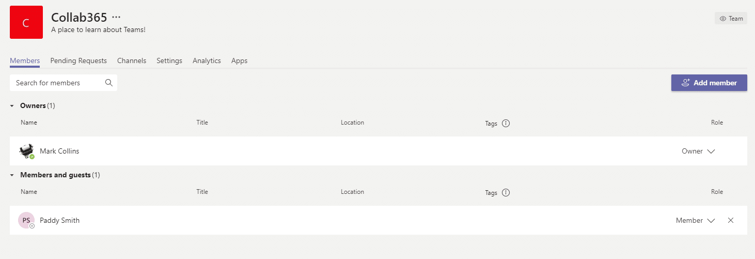755x259 pixels.
Task: Collapse the Owners section
Action: point(12,106)
